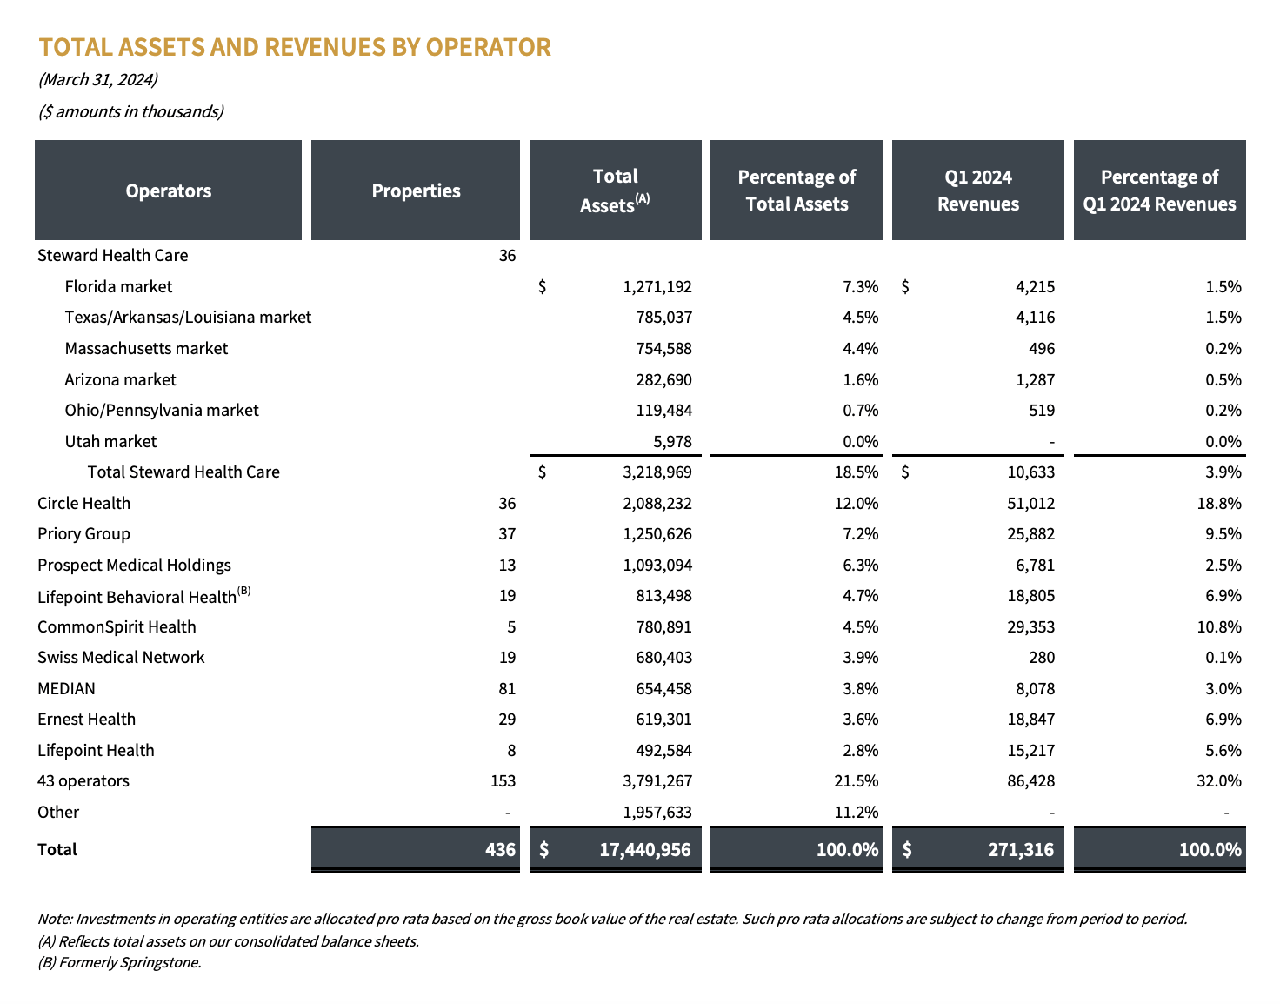Click the Percentage of Q1 2024 Revenues header
This screenshot has height=1004, width=1280.
coord(1159,191)
